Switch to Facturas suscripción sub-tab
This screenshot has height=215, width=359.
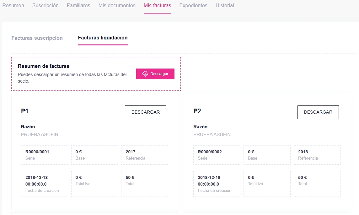(x=37, y=38)
